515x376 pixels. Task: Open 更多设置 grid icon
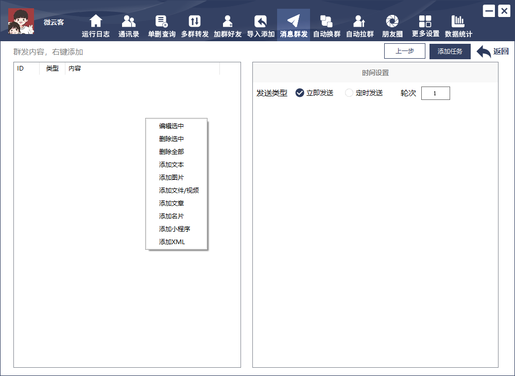(425, 22)
